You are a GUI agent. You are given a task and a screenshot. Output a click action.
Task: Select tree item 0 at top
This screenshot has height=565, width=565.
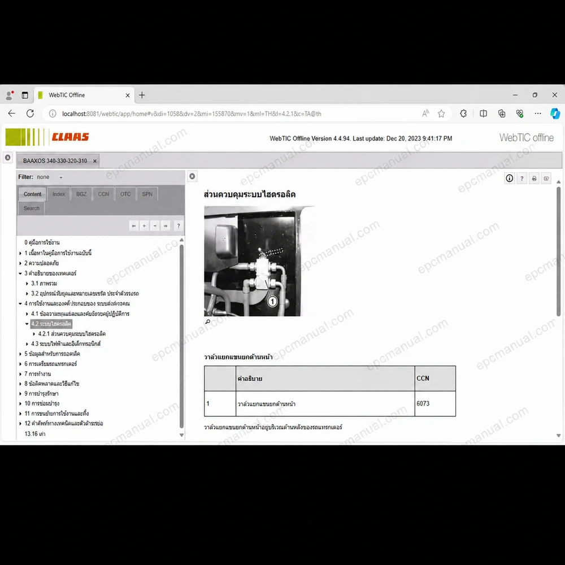(x=42, y=242)
